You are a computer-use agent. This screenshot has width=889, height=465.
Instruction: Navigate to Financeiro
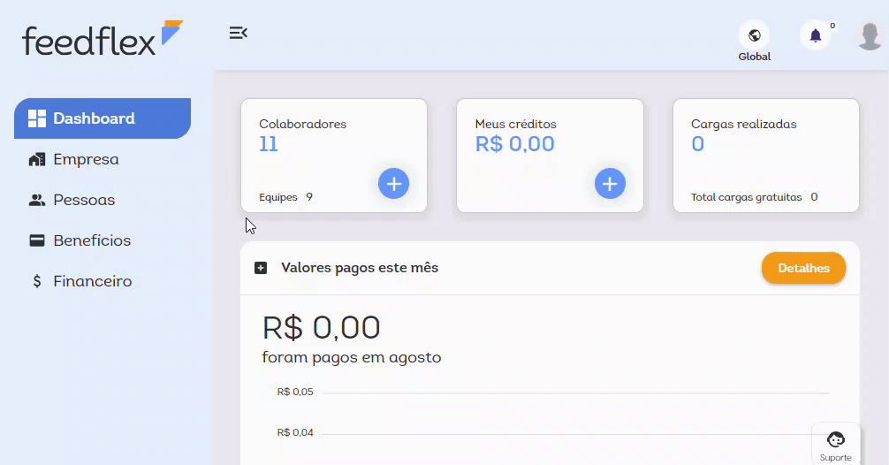click(x=92, y=281)
